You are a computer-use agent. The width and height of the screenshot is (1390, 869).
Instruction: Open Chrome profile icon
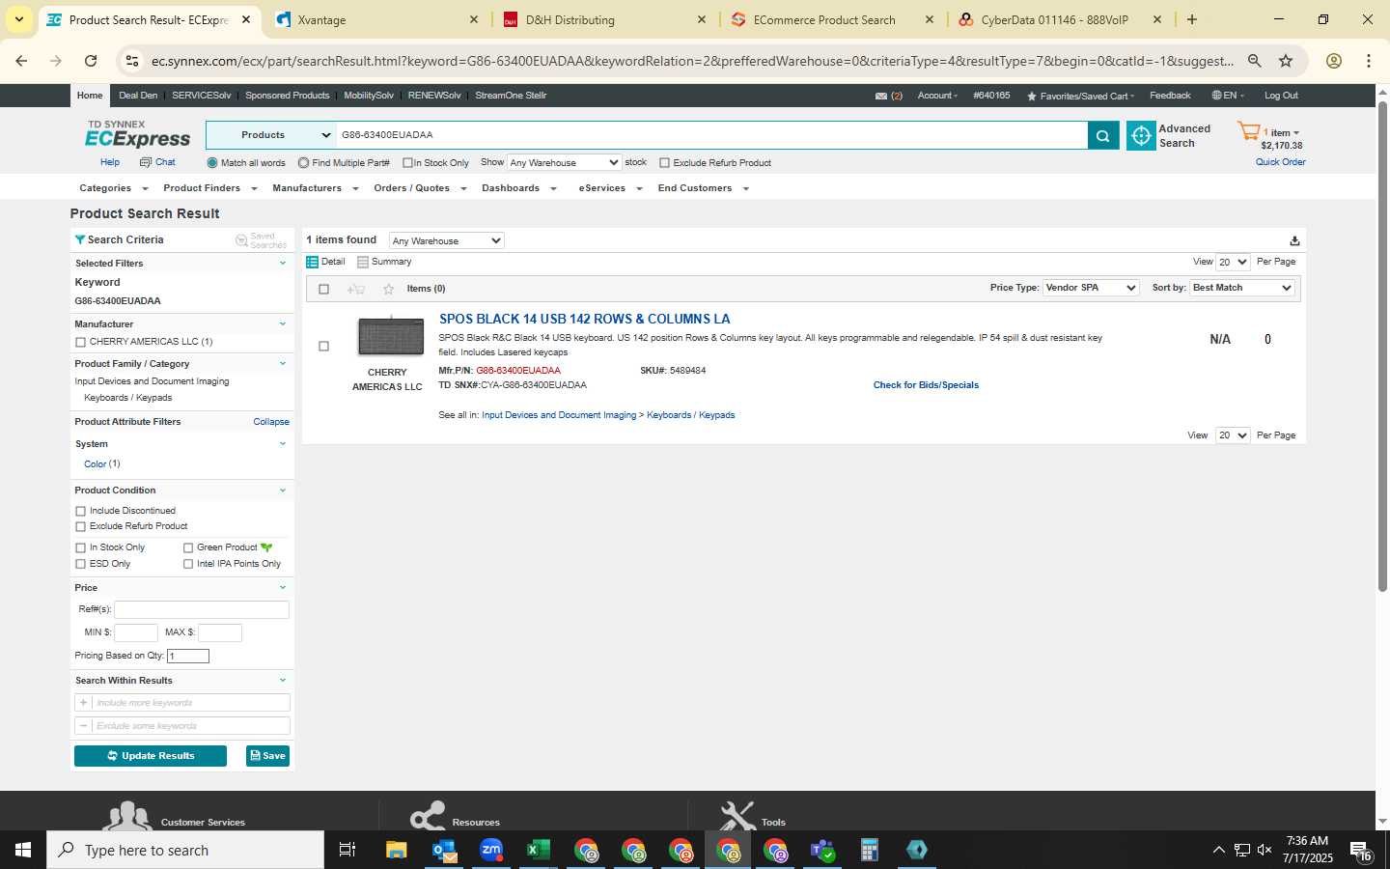[1333, 61]
